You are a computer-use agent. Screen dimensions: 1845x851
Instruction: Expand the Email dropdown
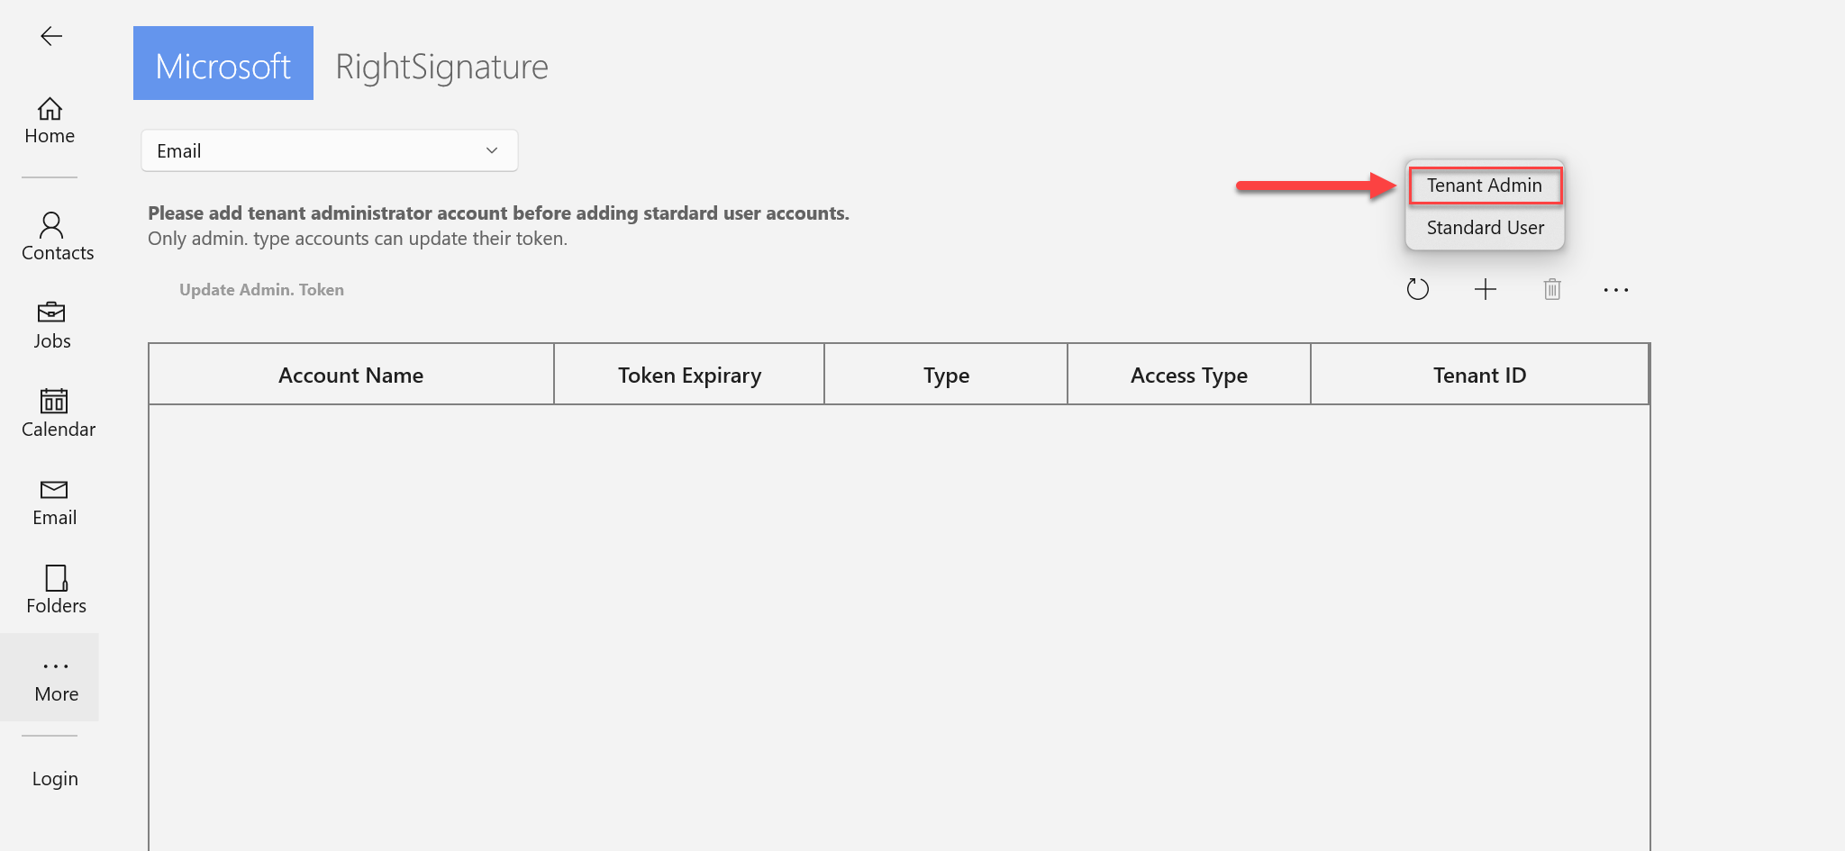[x=330, y=150]
